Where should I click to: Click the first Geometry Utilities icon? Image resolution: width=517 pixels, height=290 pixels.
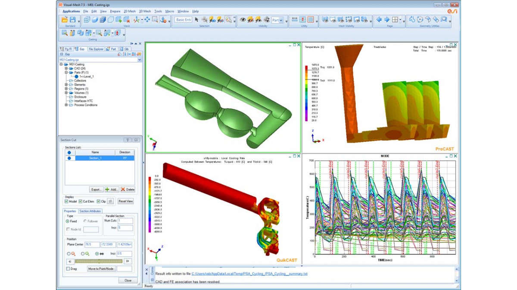point(412,20)
